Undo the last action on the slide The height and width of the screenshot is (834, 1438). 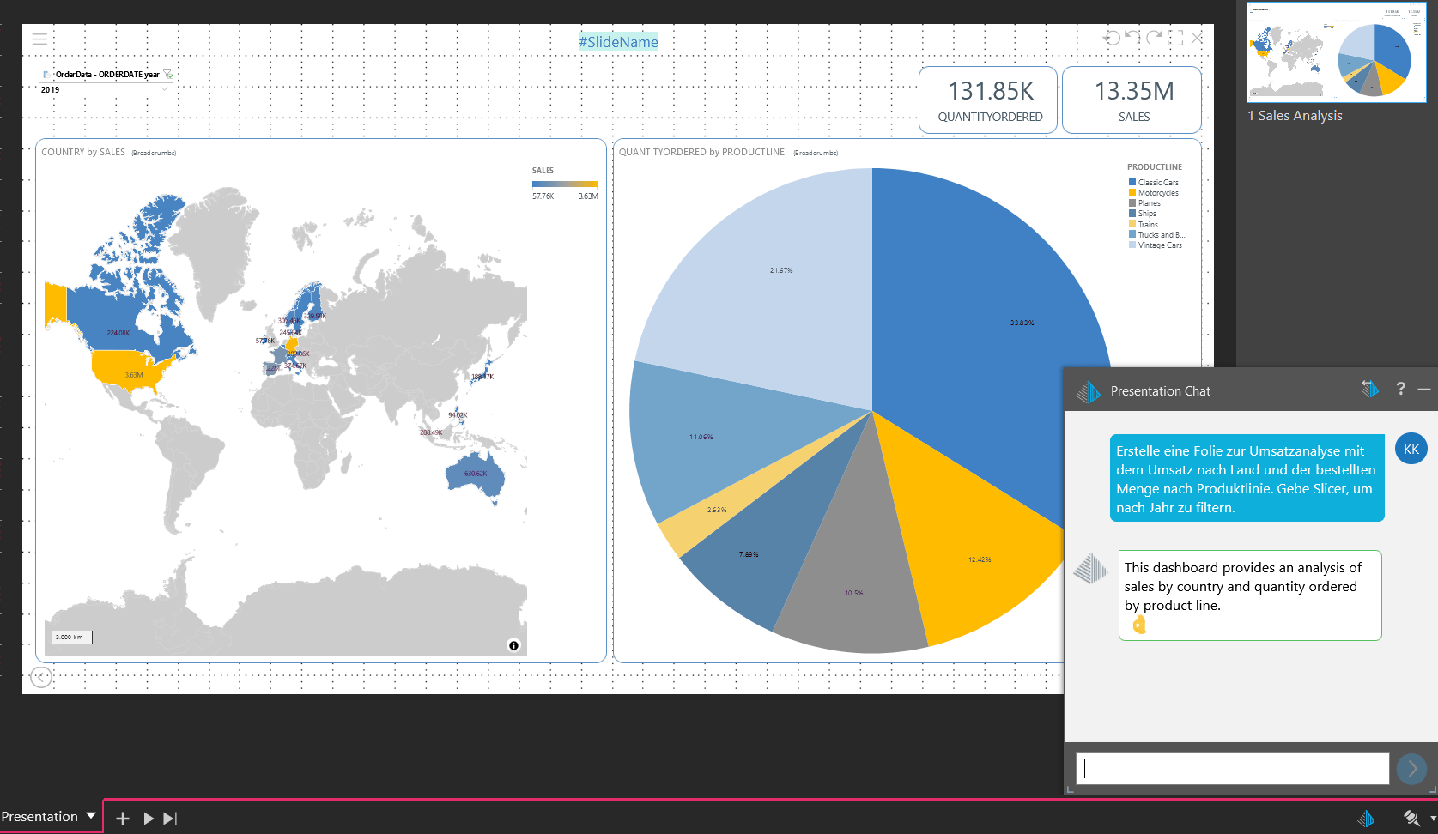pyautogui.click(x=1133, y=38)
